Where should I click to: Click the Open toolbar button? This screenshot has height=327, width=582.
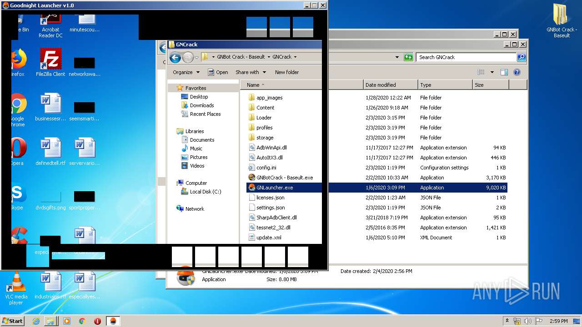(218, 72)
